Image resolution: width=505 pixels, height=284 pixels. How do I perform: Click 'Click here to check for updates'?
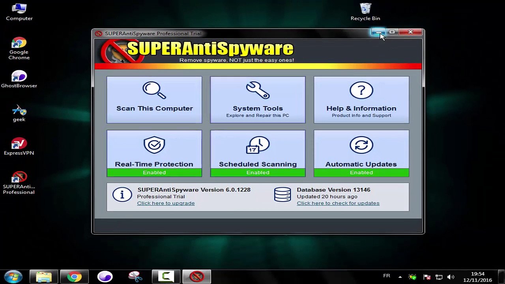tap(338, 203)
